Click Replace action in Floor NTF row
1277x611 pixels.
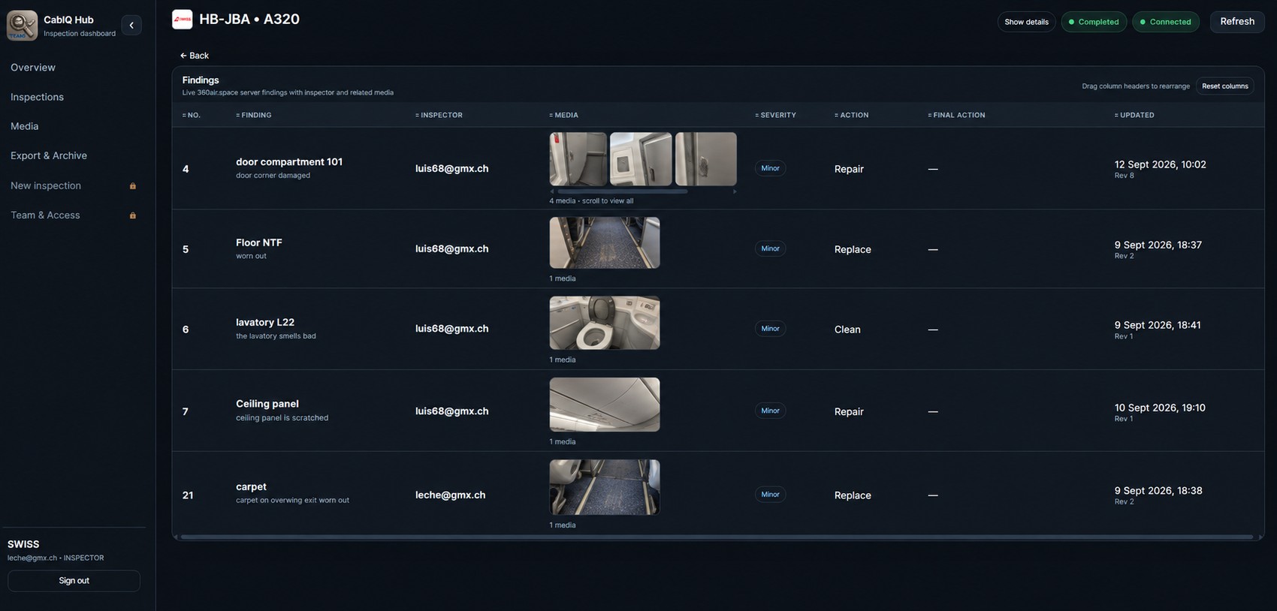pyautogui.click(x=853, y=250)
